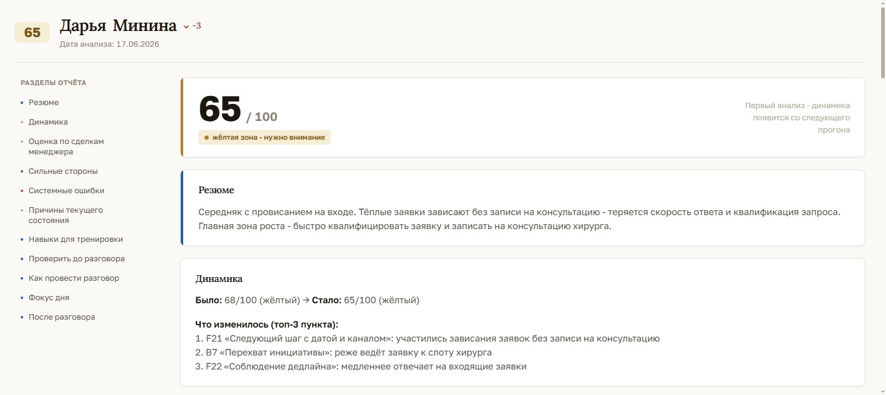
Task: Click the Что изменилось (топ-3 пункта) label
Action: (x=267, y=325)
